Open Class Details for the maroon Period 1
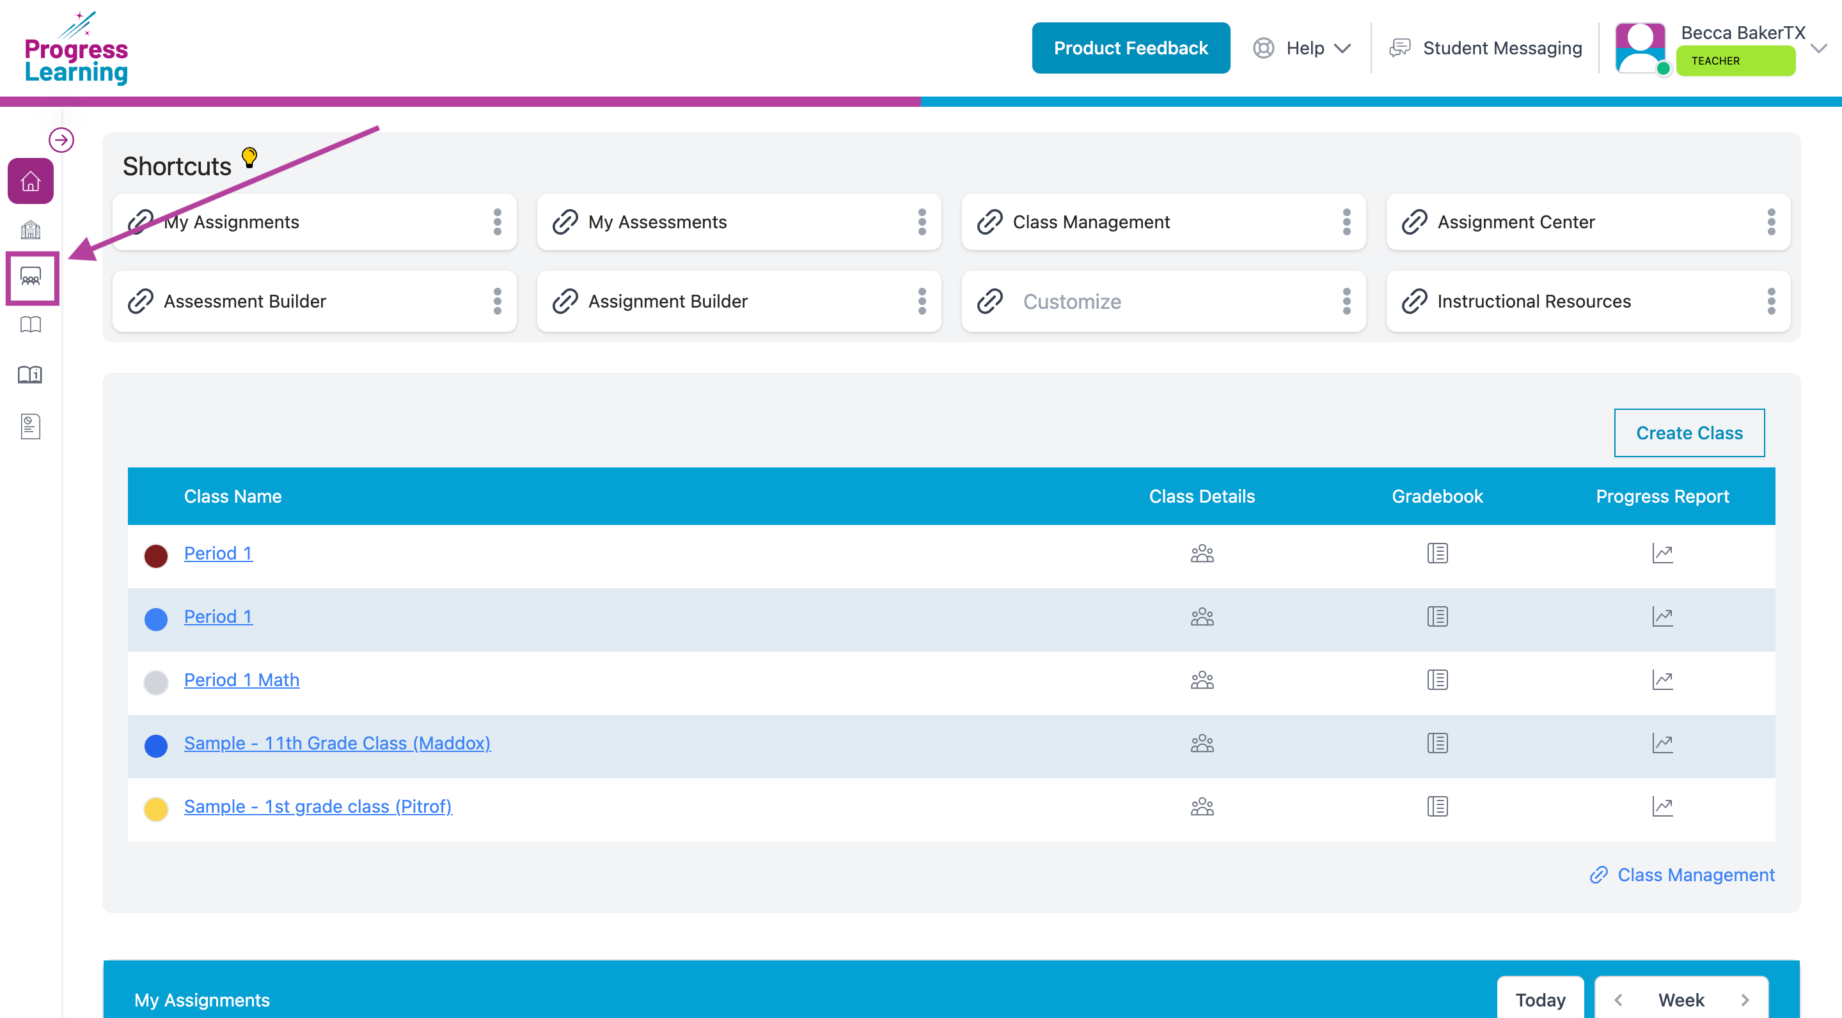The height and width of the screenshot is (1018, 1842). (x=1202, y=553)
